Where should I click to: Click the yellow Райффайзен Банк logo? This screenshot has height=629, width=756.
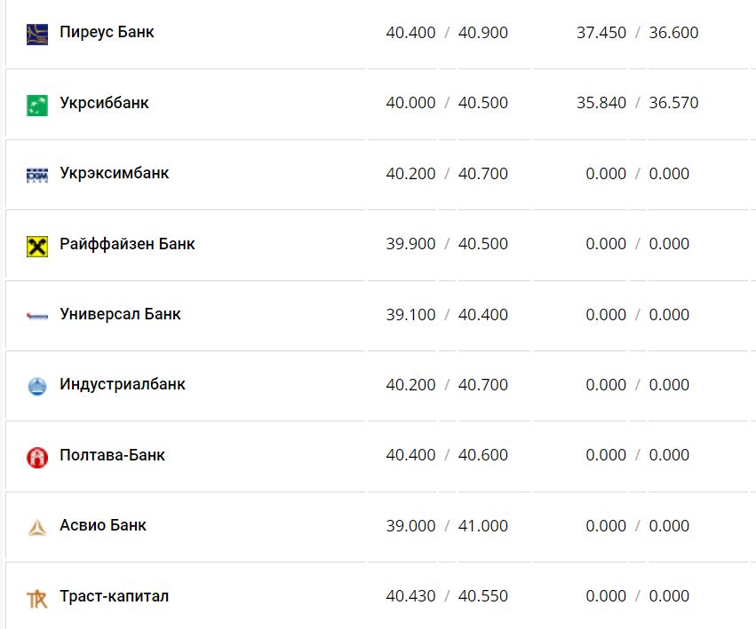pos(36,246)
